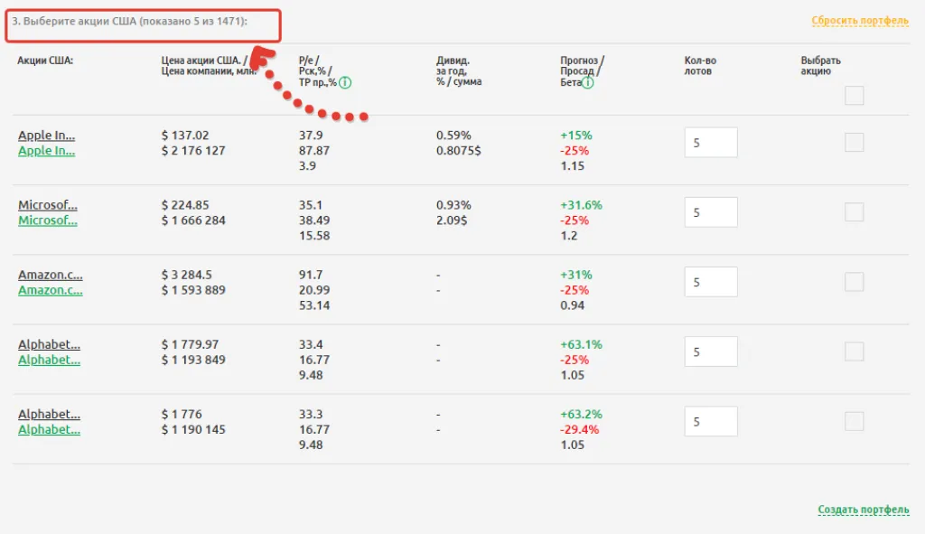Click info icon next to Бета header
The image size is (925, 534).
588,82
